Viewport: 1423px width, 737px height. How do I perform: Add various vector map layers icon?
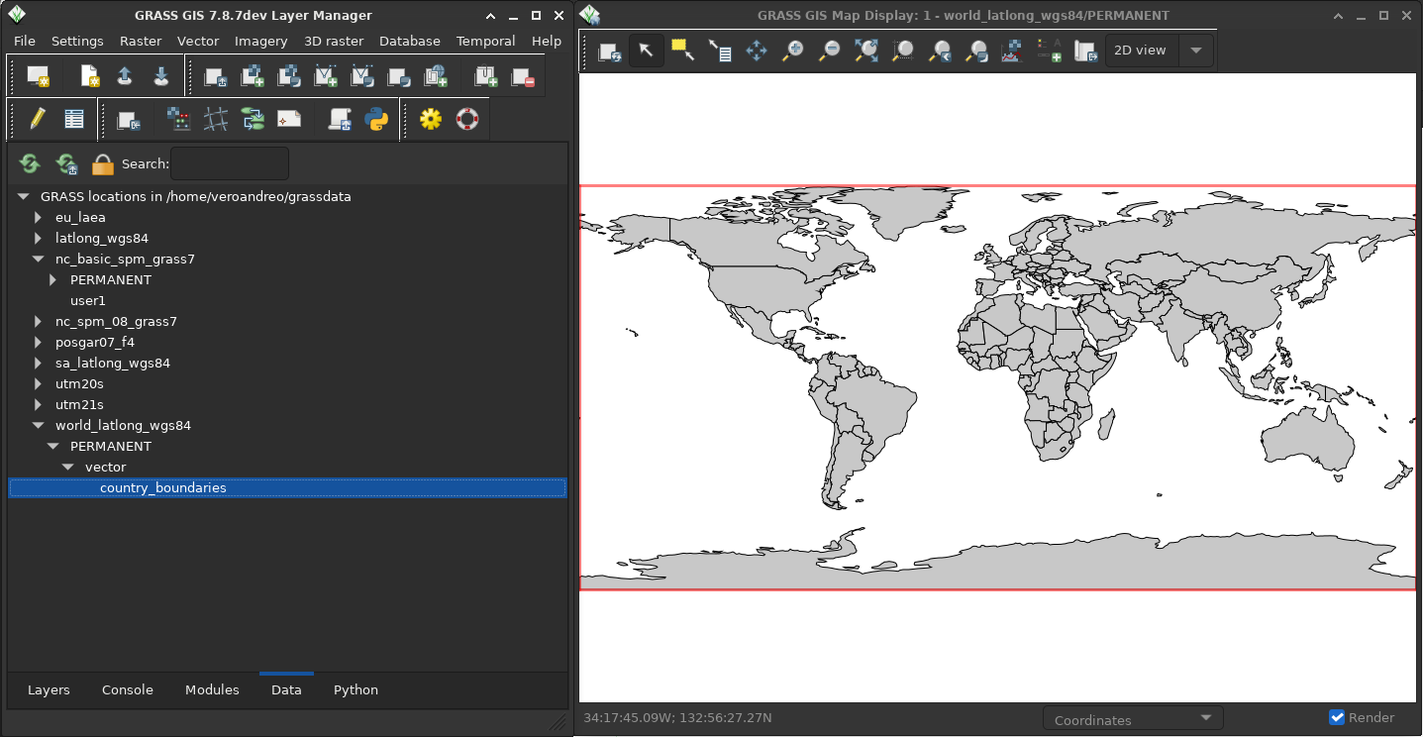pyautogui.click(x=362, y=75)
